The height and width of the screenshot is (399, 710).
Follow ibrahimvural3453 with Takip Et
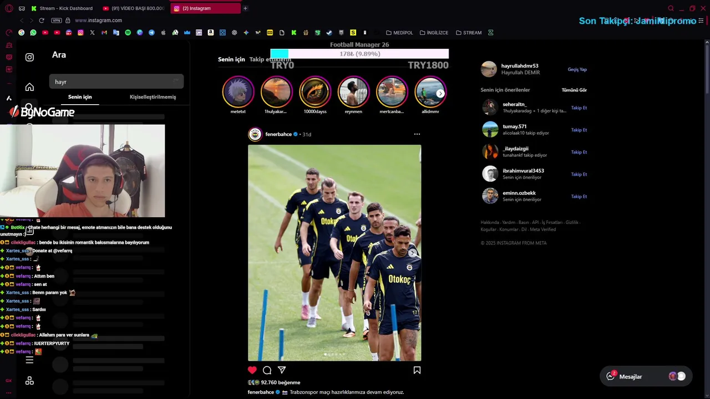[579, 174]
